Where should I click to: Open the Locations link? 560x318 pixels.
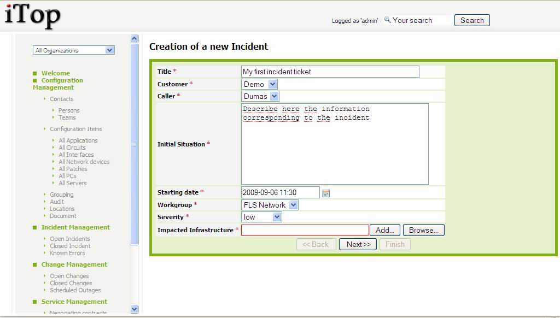(62, 209)
